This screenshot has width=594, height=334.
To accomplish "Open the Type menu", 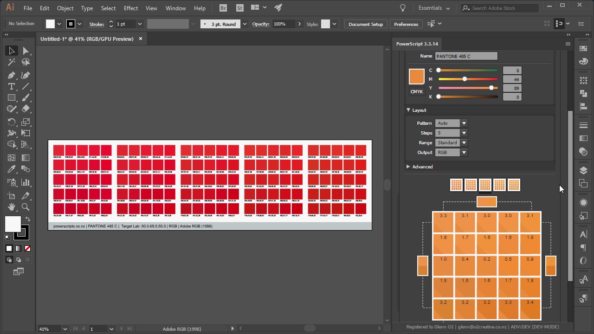I will pos(87,8).
